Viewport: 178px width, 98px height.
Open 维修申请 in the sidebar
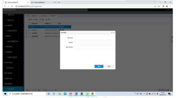[11, 15]
